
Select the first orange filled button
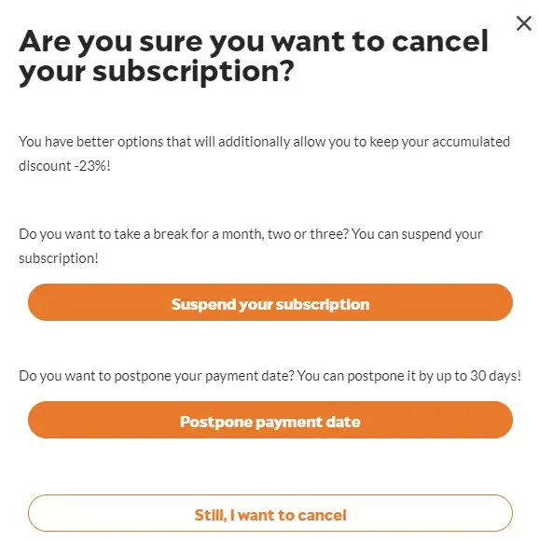click(x=270, y=302)
